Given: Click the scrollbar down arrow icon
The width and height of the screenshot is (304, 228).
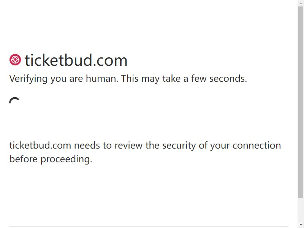Looking at the screenshot, I should 301,225.
